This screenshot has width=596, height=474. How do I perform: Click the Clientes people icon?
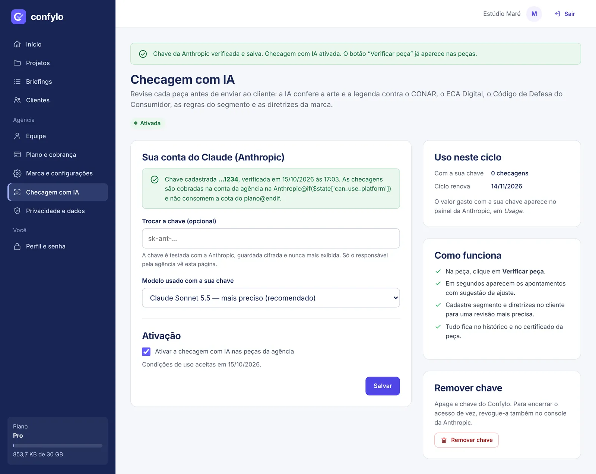[x=17, y=100]
